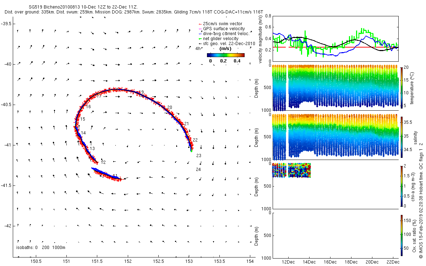This screenshot has width=426, height=266.
Task: Click the Ox. sat. ratio (%) colorbar
Action: pyautogui.click(x=402, y=235)
